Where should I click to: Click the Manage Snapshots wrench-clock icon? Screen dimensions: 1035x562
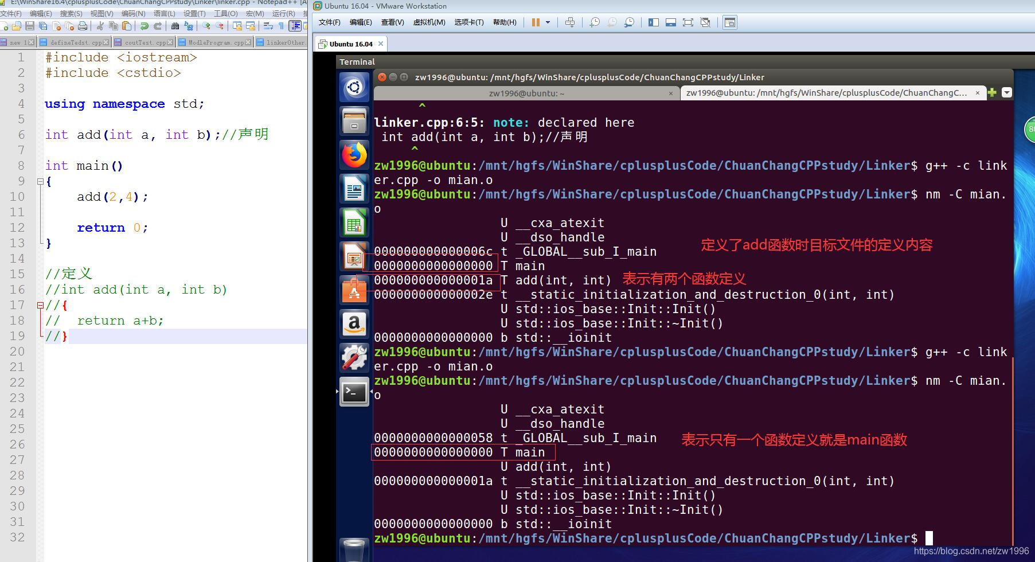tap(630, 22)
